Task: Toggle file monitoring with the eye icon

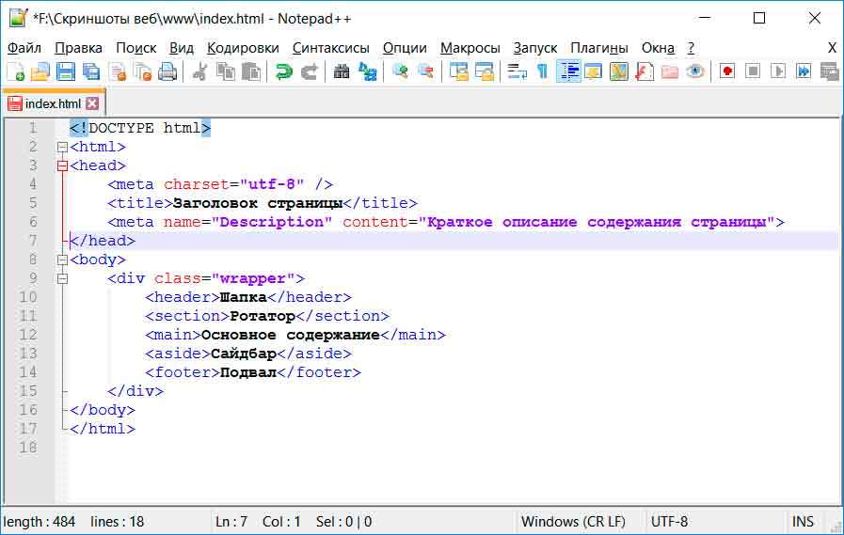Action: click(695, 71)
